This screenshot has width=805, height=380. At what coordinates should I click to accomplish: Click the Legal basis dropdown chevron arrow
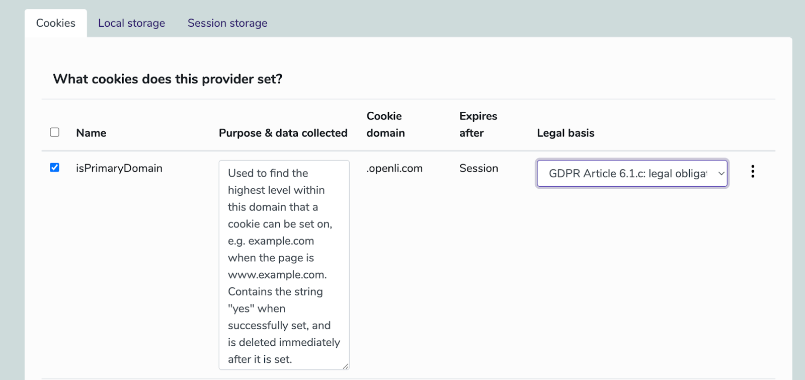(721, 174)
